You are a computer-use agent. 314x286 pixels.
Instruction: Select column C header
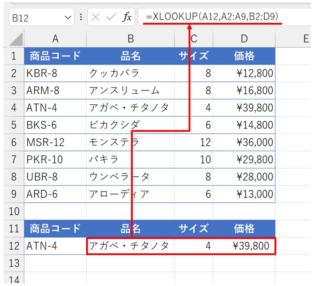[194, 39]
